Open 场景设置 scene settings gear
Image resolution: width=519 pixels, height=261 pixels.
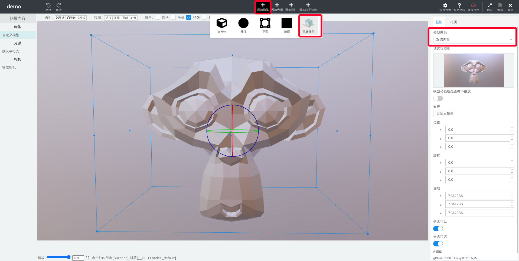tap(445, 6)
